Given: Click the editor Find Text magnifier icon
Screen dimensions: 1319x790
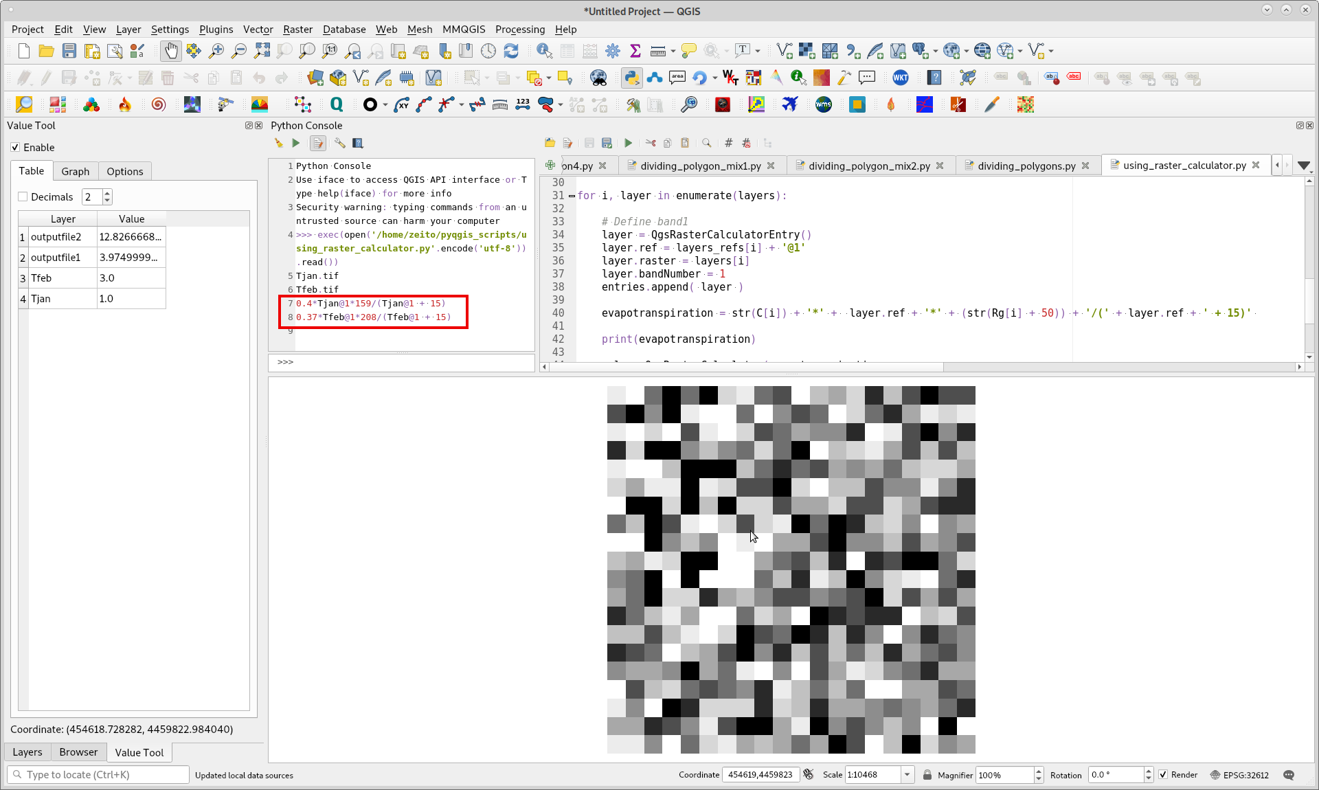Looking at the screenshot, I should [x=706, y=143].
